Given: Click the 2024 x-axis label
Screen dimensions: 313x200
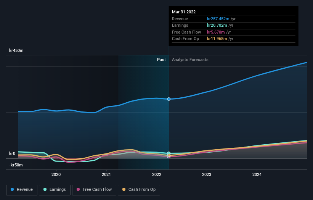Looking at the screenshot, I should (x=257, y=174).
